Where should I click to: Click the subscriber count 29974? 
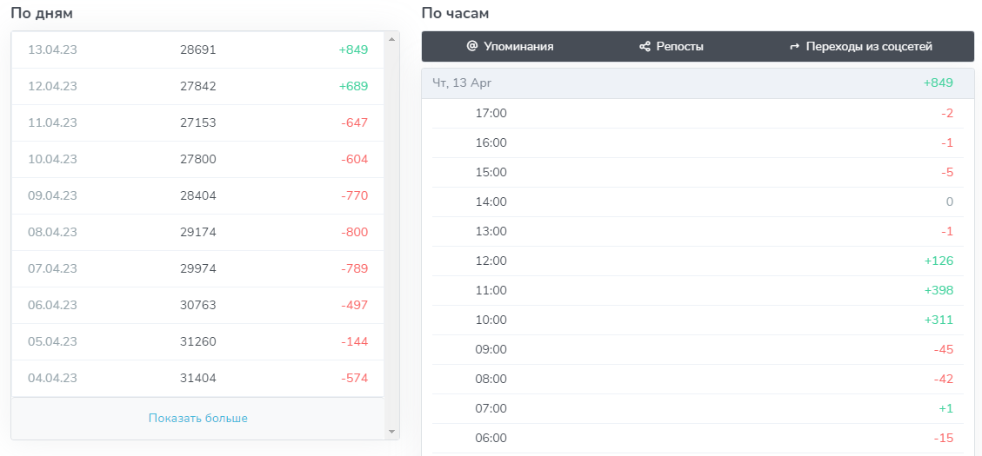tap(198, 269)
